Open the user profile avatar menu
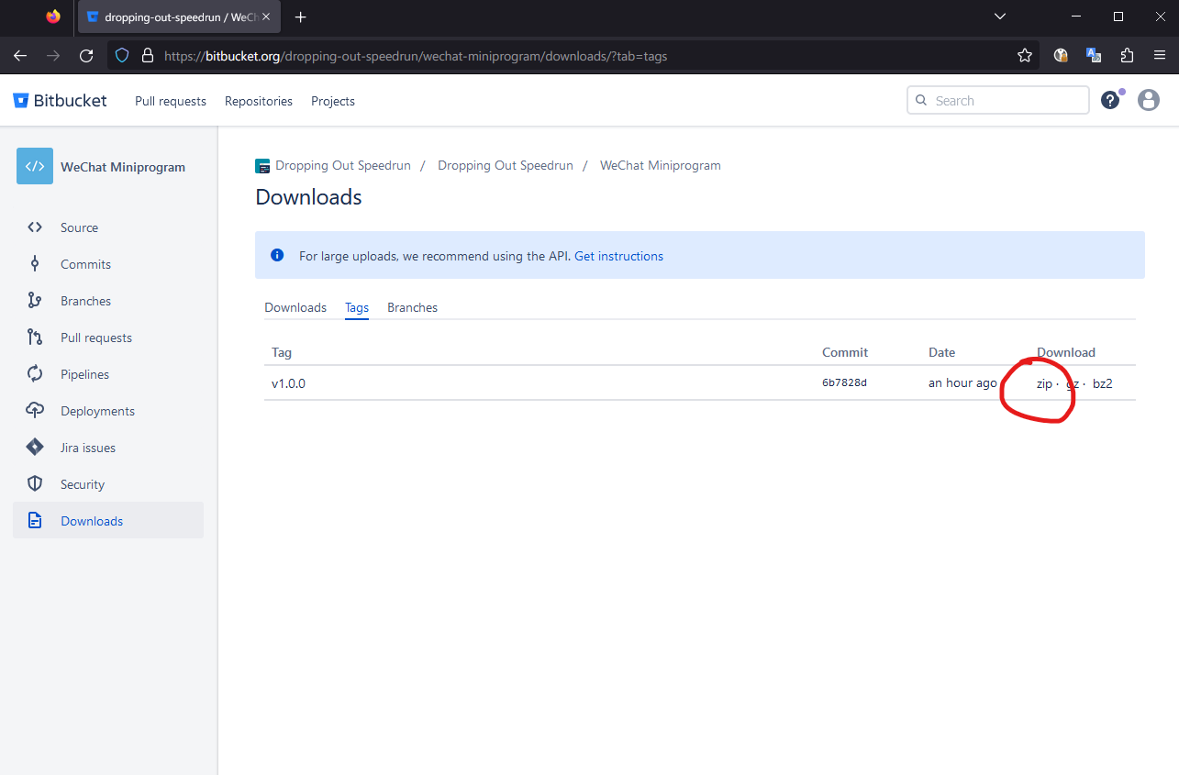The width and height of the screenshot is (1179, 775). 1149,100
